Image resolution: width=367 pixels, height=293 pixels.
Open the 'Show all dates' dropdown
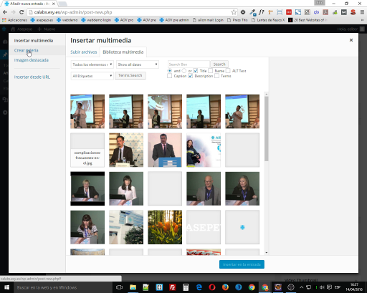point(138,64)
